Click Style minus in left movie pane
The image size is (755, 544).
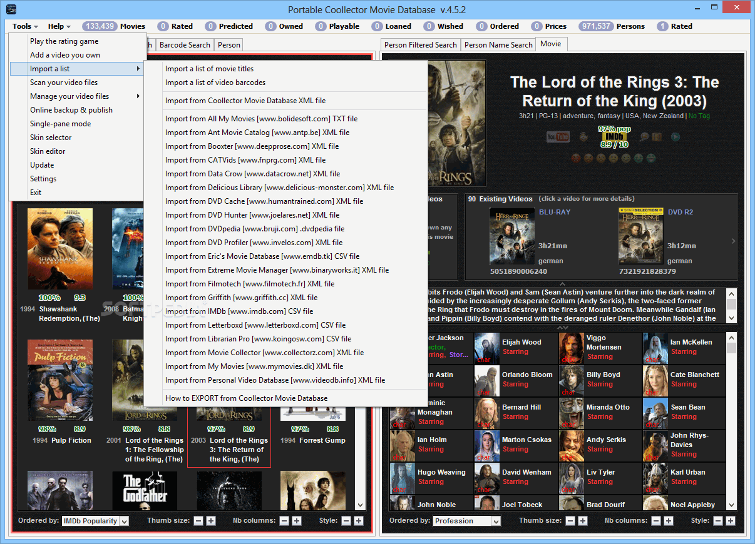coord(346,521)
